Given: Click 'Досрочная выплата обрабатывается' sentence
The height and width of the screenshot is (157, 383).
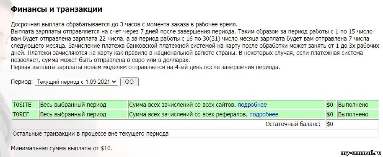Looking at the screenshot, I should [124, 24].
